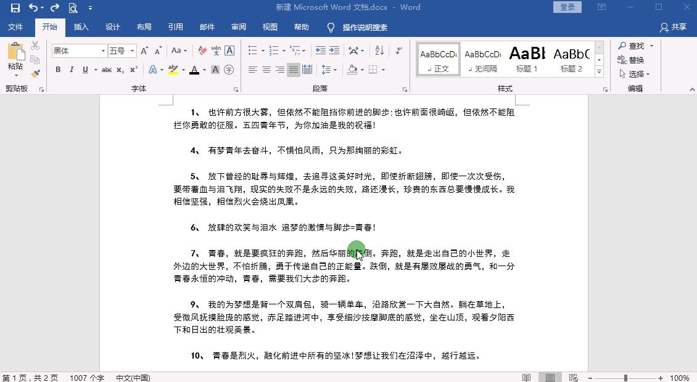Select the Format Painter tool
697x382 pixels.
pos(35,73)
